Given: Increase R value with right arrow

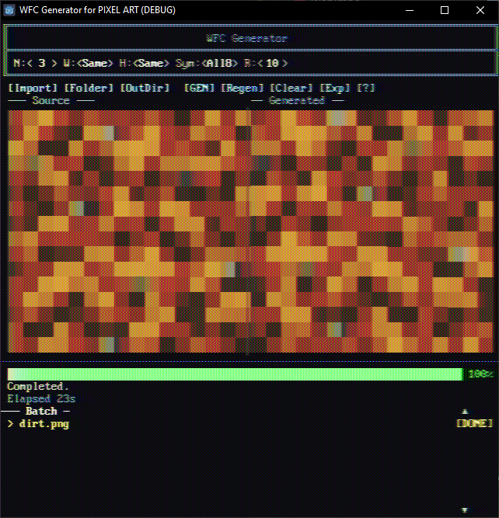Looking at the screenshot, I should (x=284, y=63).
